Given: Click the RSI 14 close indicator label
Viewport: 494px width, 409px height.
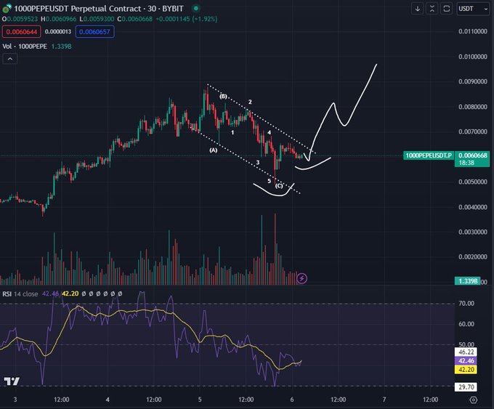Looking at the screenshot, I should (20, 293).
